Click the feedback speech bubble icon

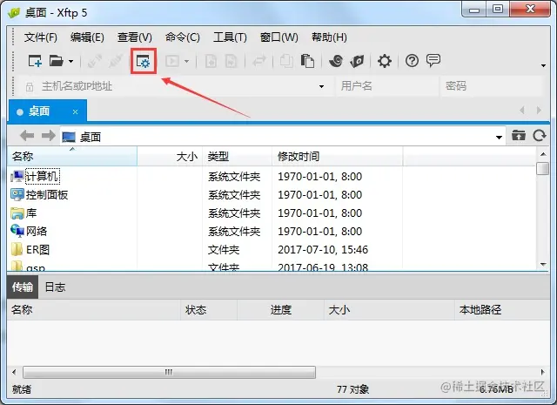coord(433,61)
